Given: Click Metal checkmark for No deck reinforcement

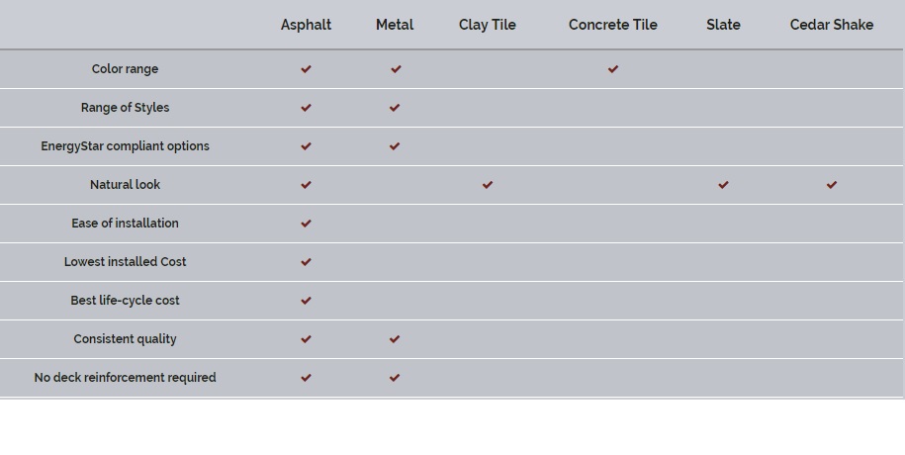Looking at the screenshot, I should [x=395, y=378].
